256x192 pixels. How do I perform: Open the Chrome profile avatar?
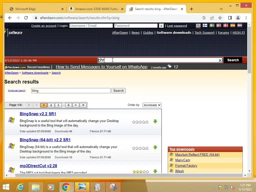point(238,18)
